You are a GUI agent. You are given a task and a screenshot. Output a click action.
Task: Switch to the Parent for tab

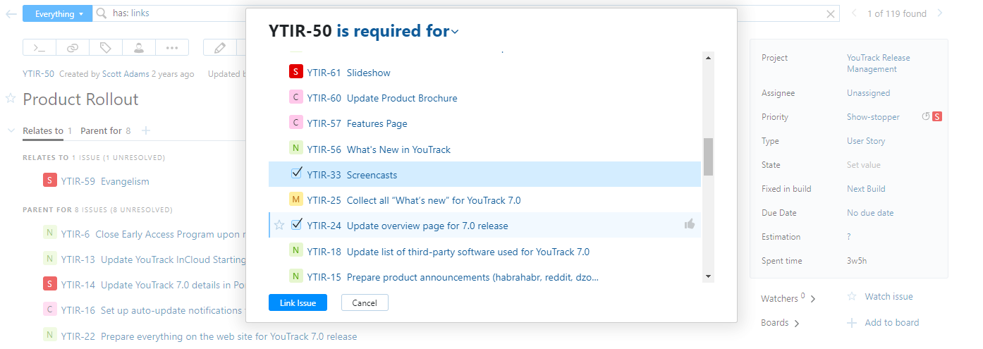coord(101,130)
